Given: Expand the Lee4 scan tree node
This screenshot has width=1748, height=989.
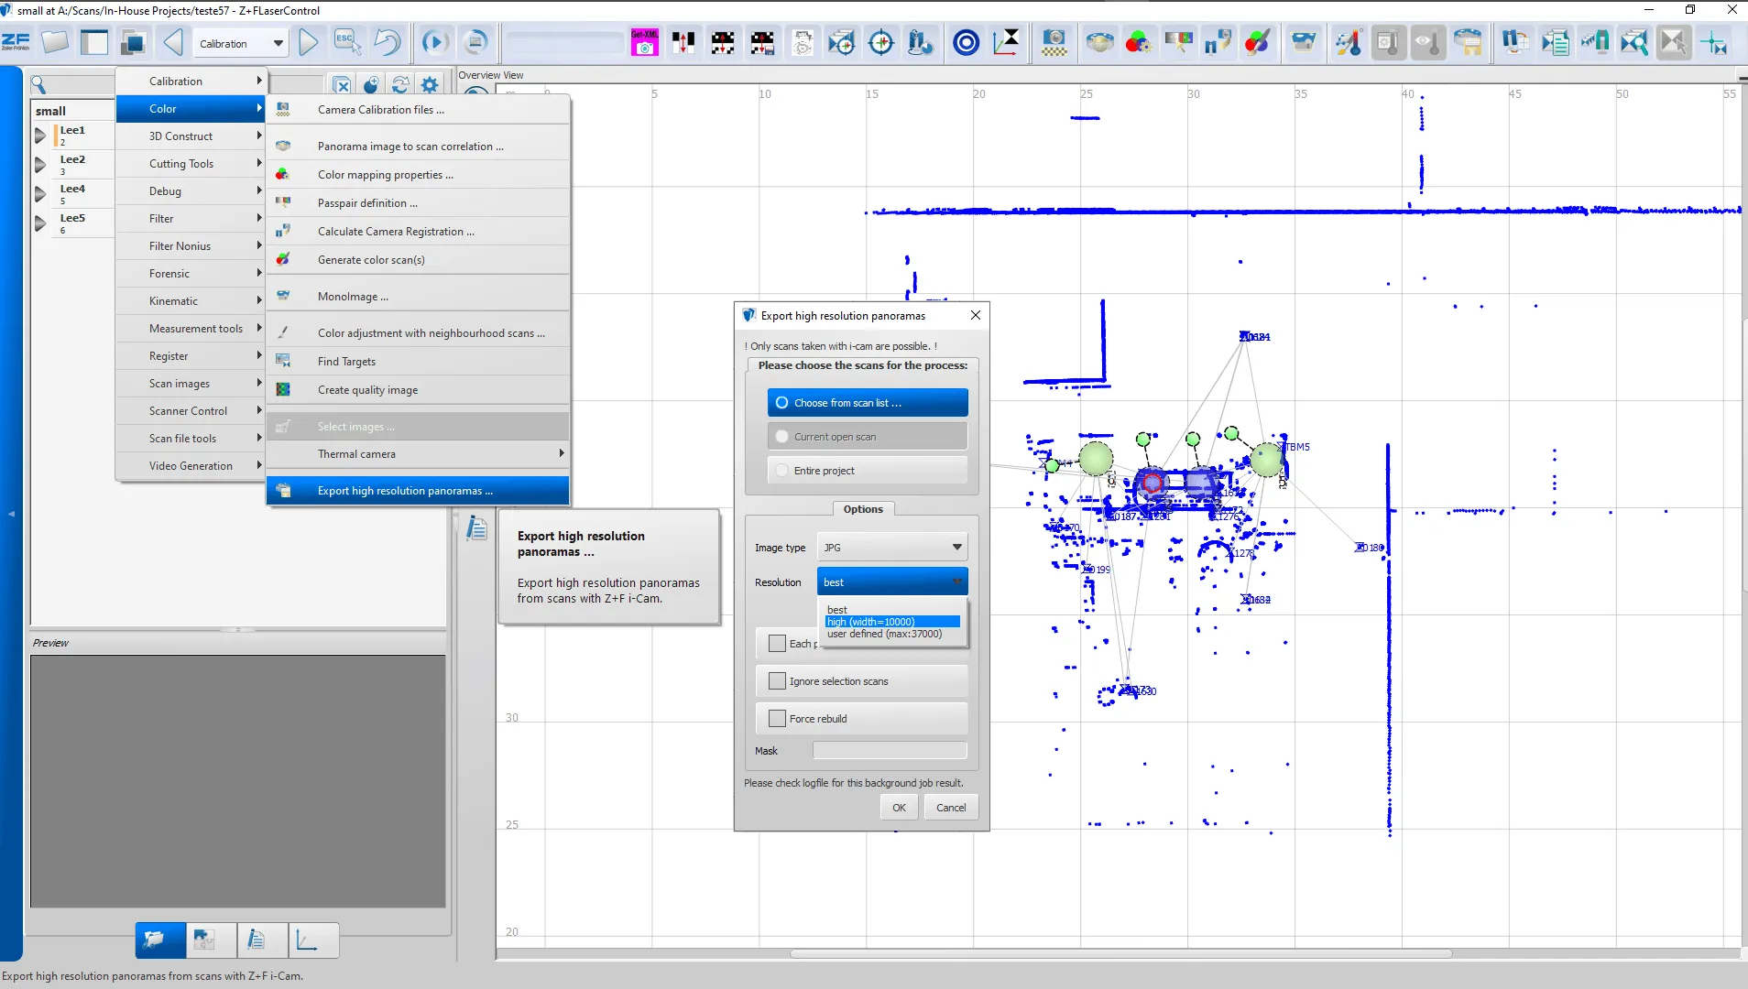Looking at the screenshot, I should click(x=40, y=194).
